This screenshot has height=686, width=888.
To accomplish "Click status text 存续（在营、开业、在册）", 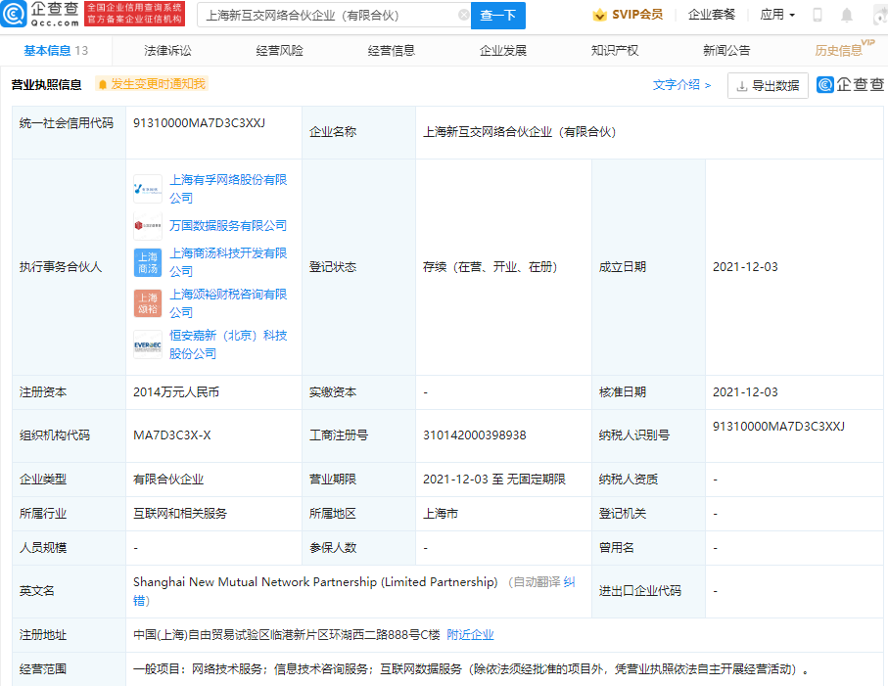I will point(490,267).
